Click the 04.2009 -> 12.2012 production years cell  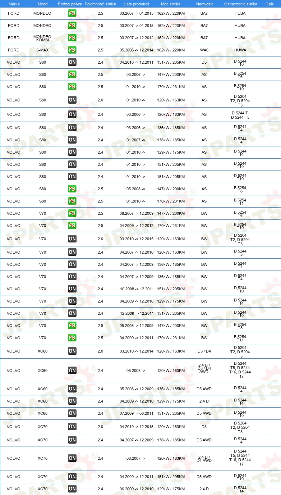[x=137, y=226]
